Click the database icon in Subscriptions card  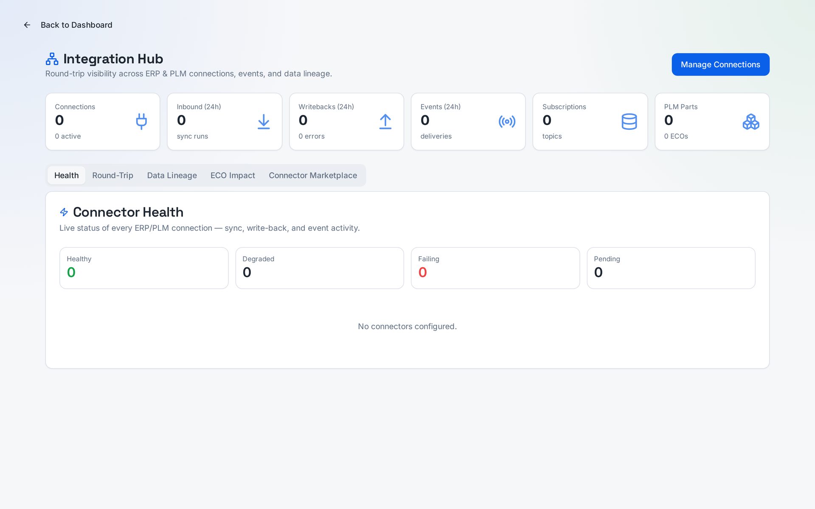(x=629, y=122)
